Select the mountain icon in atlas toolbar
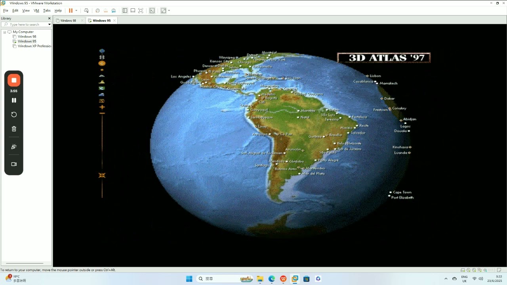The width and height of the screenshot is (507, 285). point(102,76)
